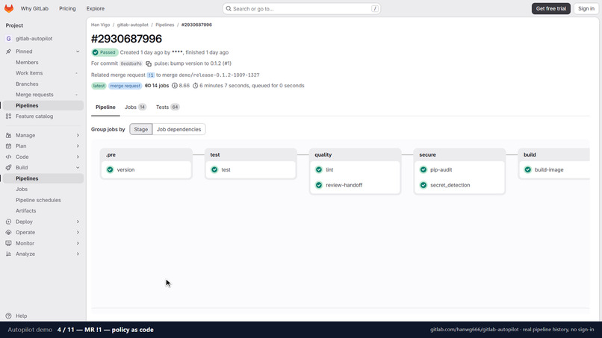Click the Monitor screen icon
Screen dimensions: 602x338
coord(8,243)
